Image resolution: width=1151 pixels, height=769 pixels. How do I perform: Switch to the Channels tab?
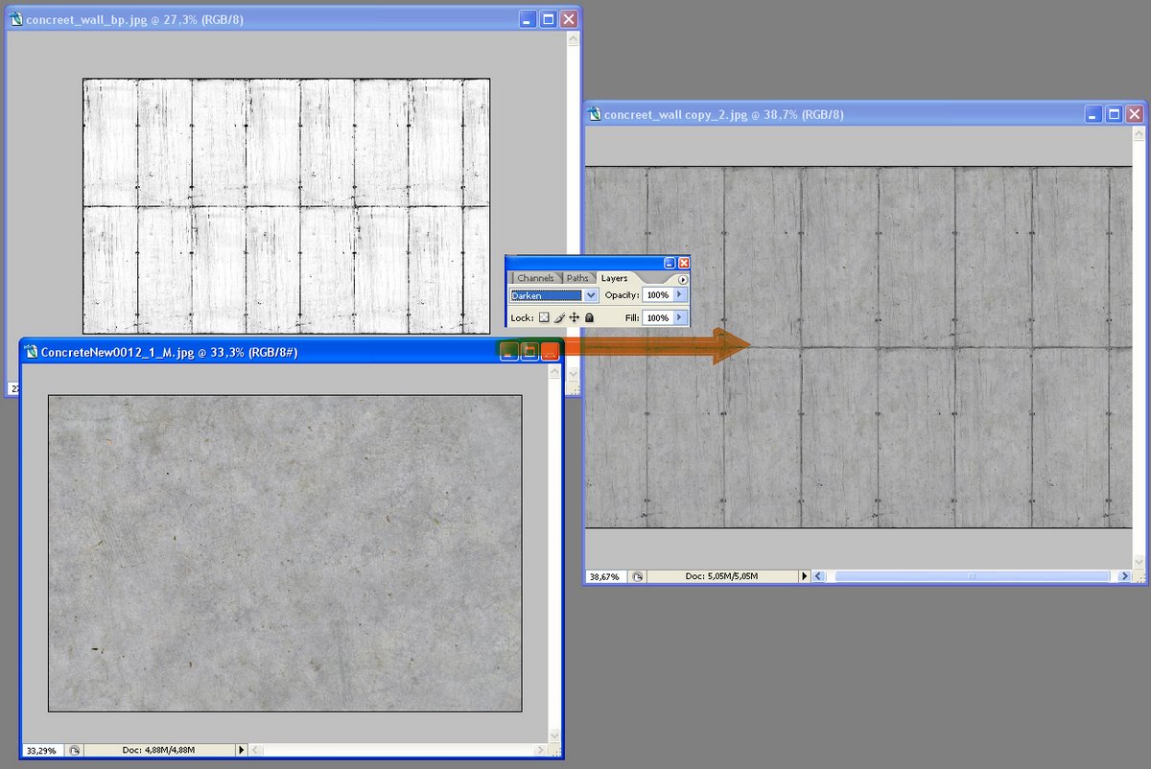tap(535, 278)
